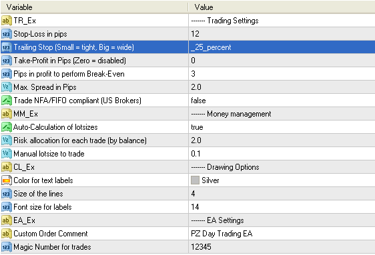Viewport: 375px width, 255px height.
Task: Select the Trailing Stop row label
Action: [x=73, y=47]
